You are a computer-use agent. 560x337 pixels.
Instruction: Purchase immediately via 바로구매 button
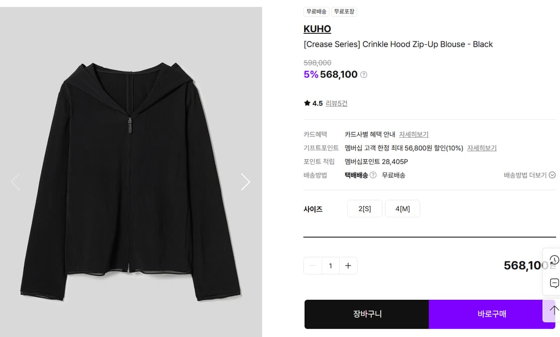coord(492,314)
